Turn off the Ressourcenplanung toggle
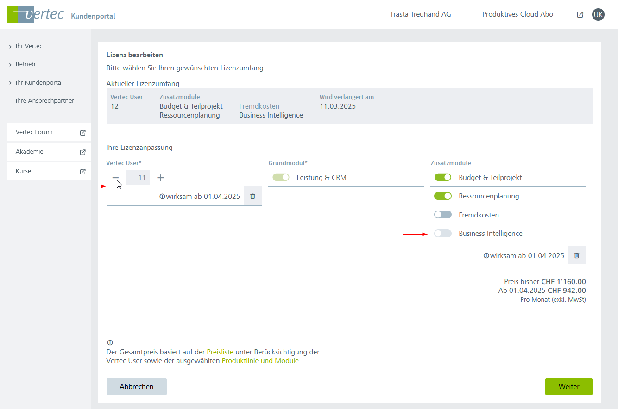The image size is (618, 409). coord(443,196)
